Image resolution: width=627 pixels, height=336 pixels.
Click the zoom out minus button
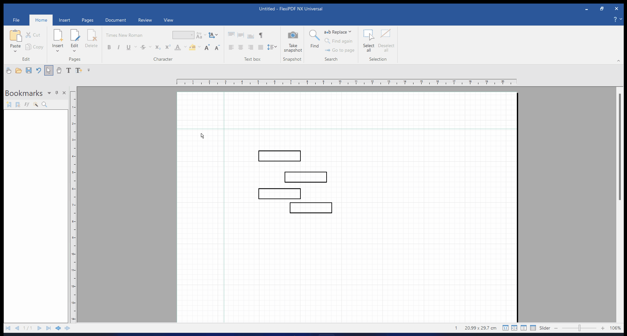tap(556, 328)
